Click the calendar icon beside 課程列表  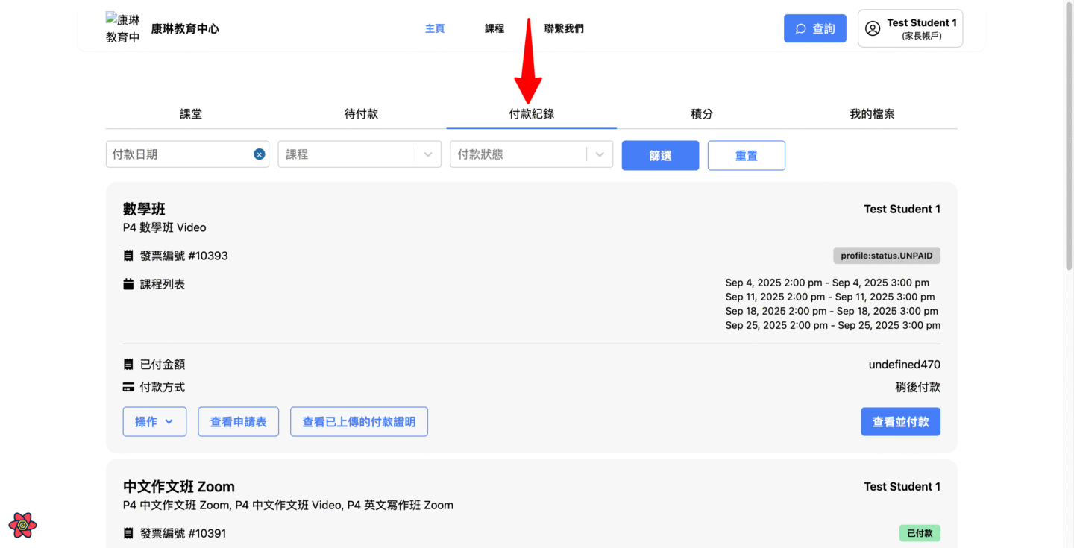coord(128,284)
